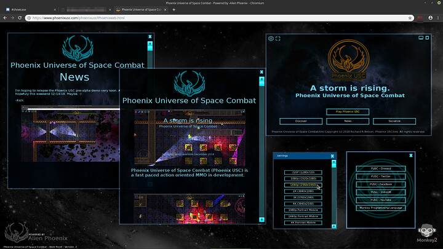Open PUSC - IndieDB link
The image size is (443, 249).
381,192
